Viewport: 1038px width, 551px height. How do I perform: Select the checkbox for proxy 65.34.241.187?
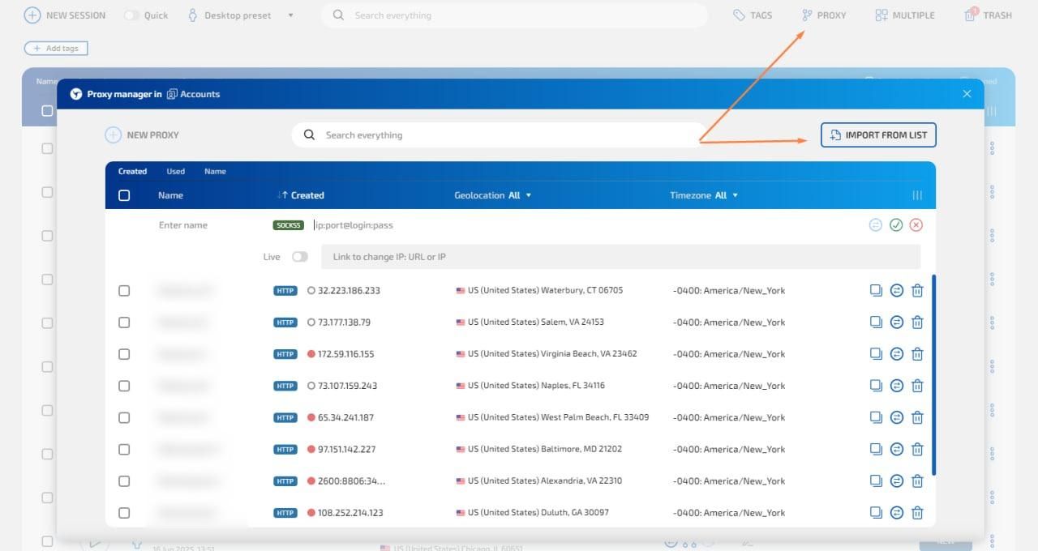(124, 417)
